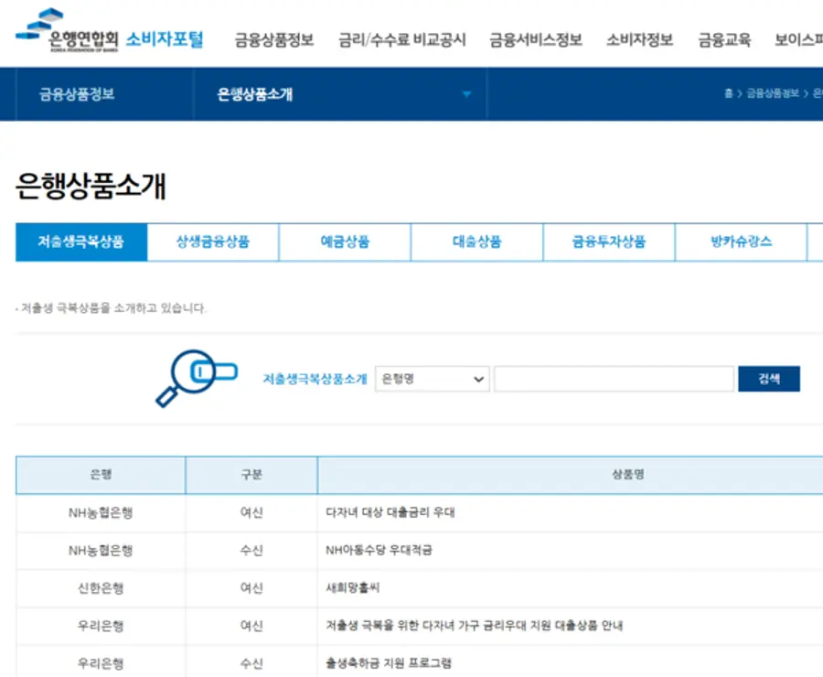823x677 pixels.
Task: Click the 소비자정보 menu item
Action: coord(639,40)
